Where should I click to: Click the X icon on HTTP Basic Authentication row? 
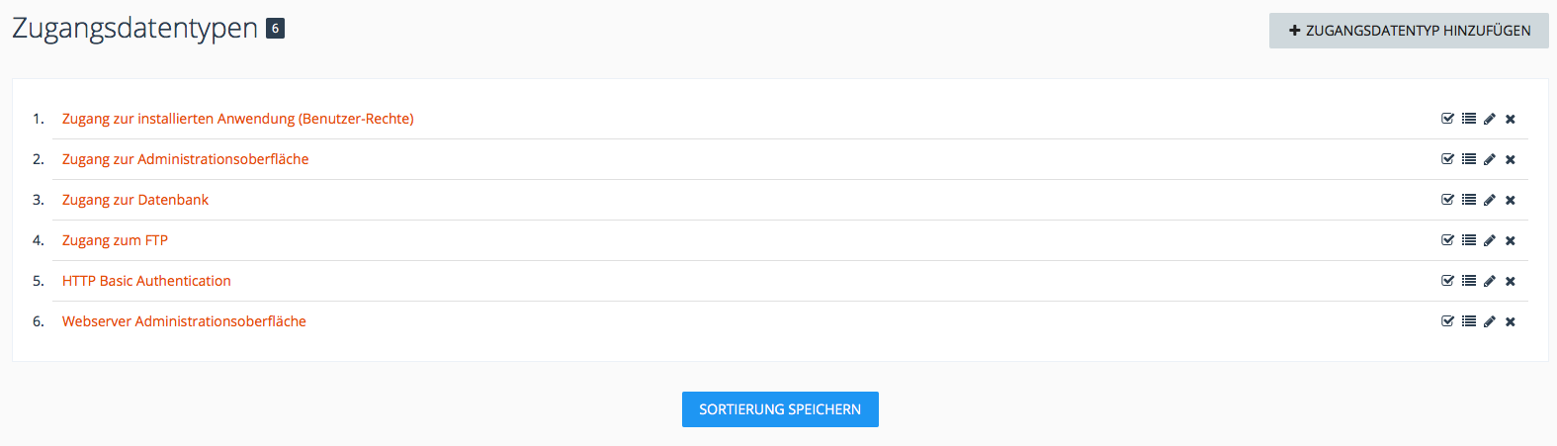click(1511, 281)
